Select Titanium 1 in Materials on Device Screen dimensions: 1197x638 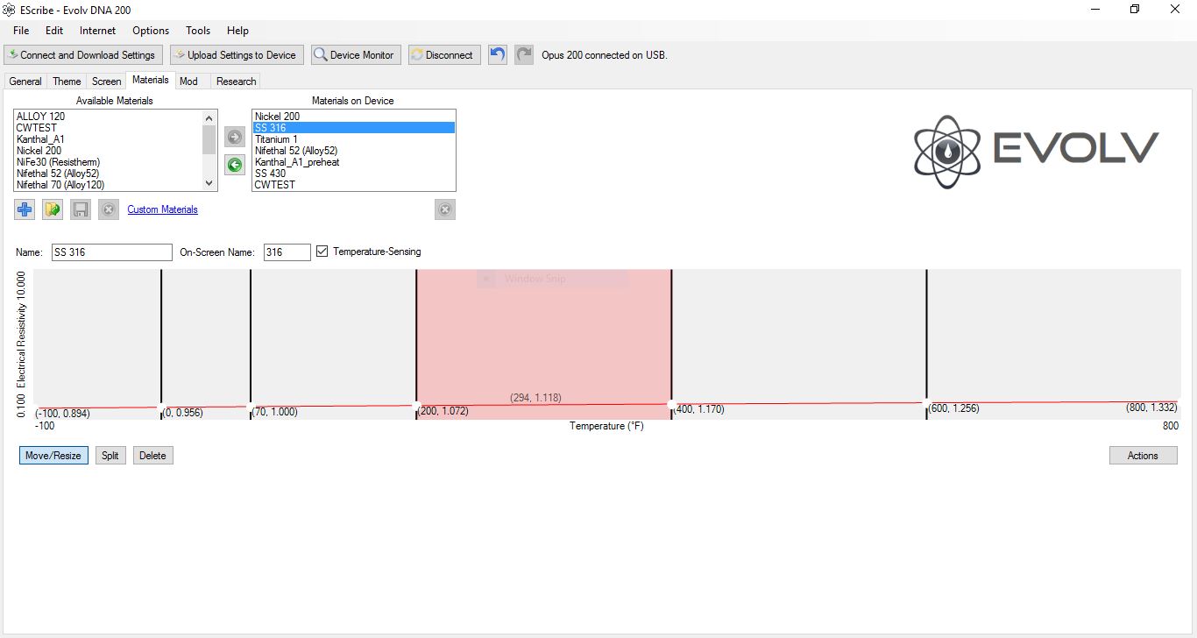(x=276, y=139)
